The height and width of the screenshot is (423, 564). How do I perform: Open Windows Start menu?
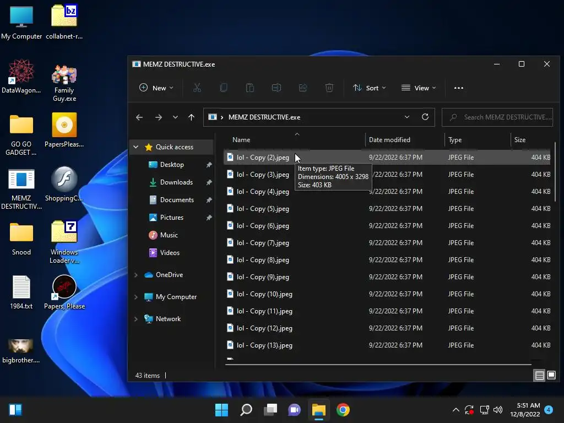click(x=221, y=410)
